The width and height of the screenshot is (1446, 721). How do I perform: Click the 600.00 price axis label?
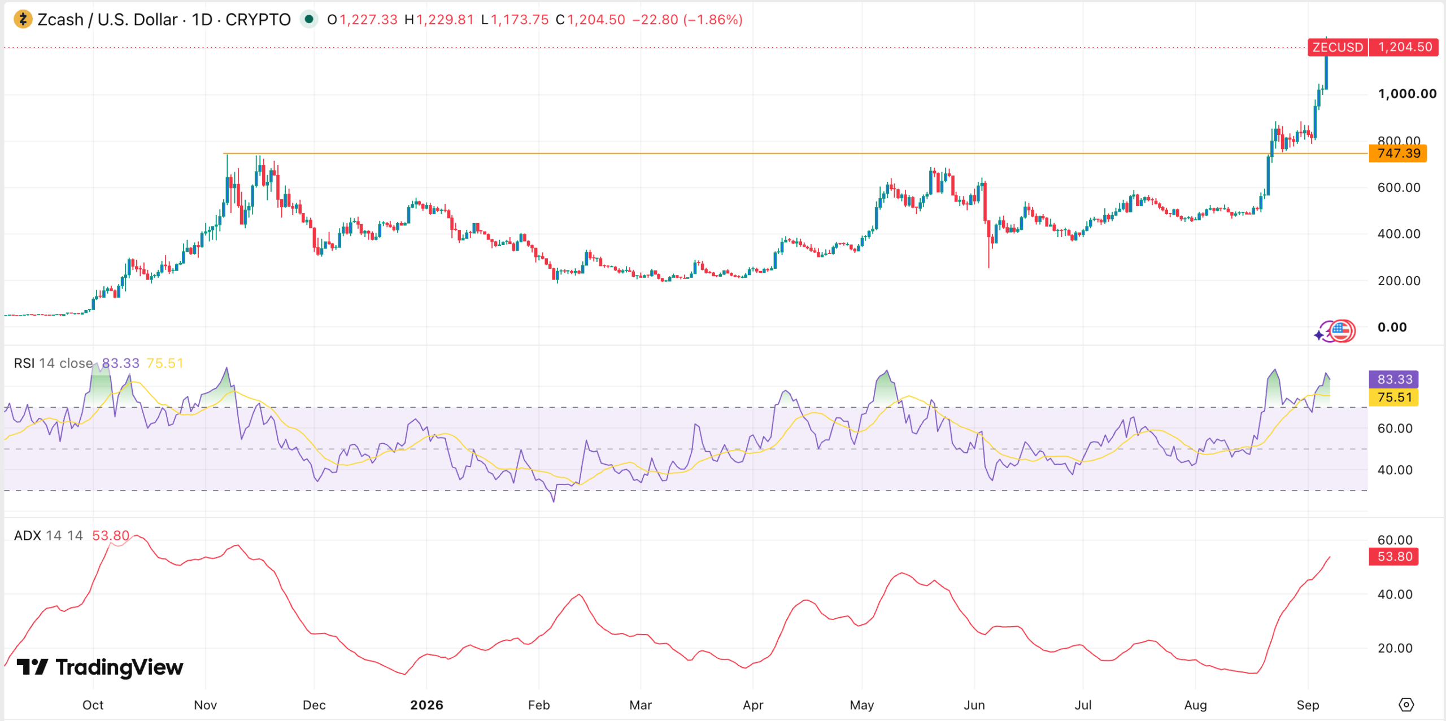(x=1399, y=187)
